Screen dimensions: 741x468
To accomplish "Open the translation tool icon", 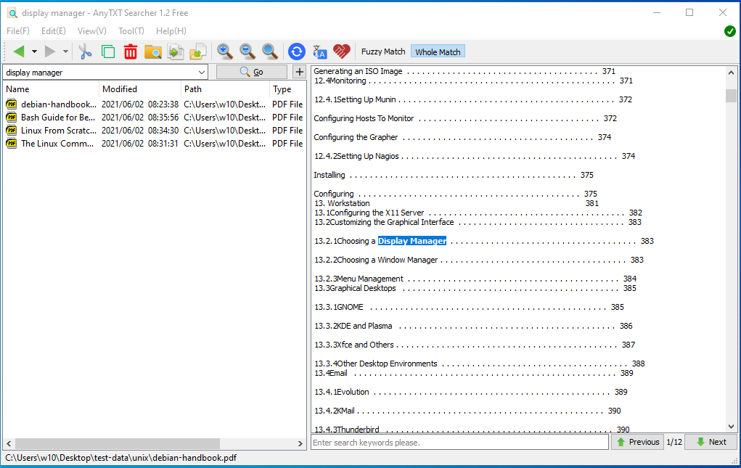I will click(x=319, y=52).
